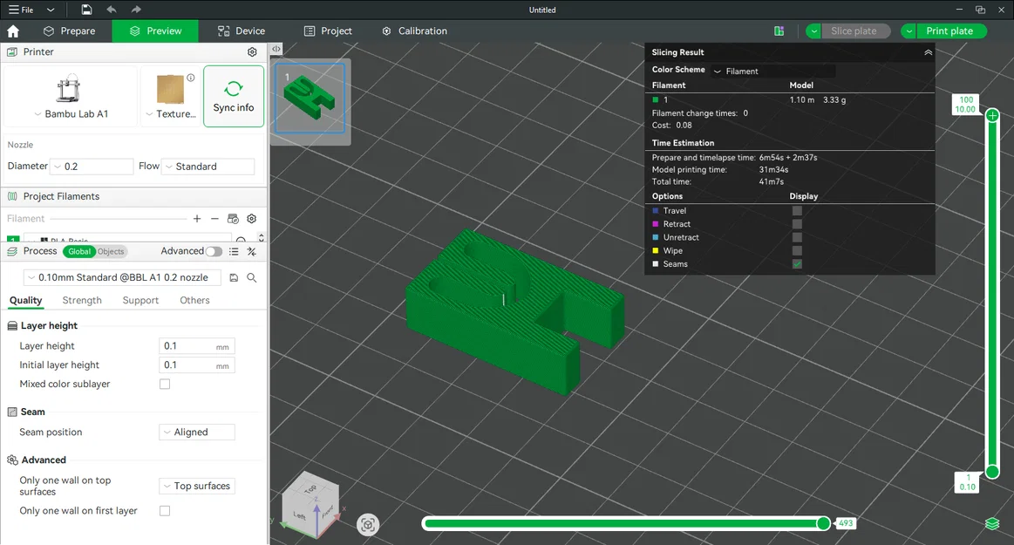This screenshot has height=545, width=1014.
Task: Click the vertical layer slider bottom handle
Action: pyautogui.click(x=992, y=472)
